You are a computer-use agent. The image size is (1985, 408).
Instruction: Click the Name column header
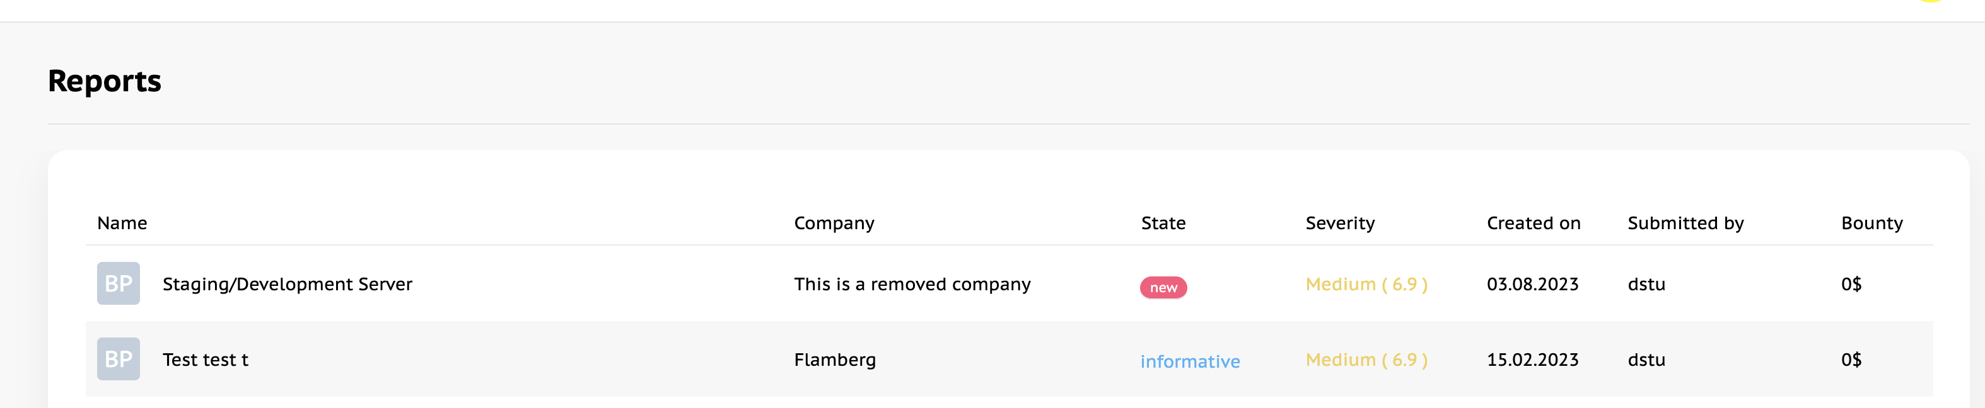tap(122, 224)
